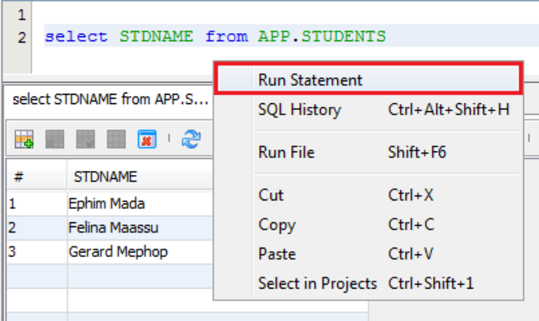Click the greyed-out Delete Selected Records icon

click(x=55, y=140)
